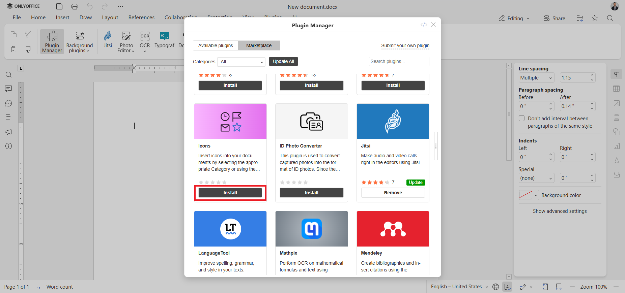625x293 pixels.
Task: Open Special indent (none) dropdown
Action: click(536, 178)
